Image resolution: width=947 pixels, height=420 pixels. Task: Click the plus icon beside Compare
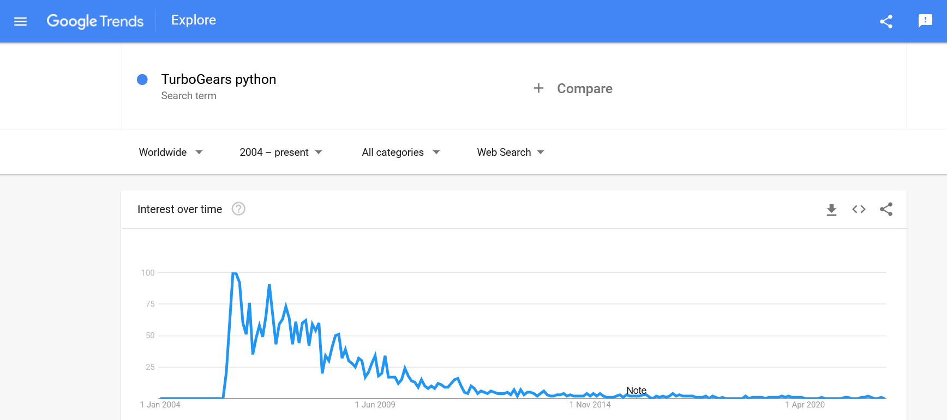[538, 88]
